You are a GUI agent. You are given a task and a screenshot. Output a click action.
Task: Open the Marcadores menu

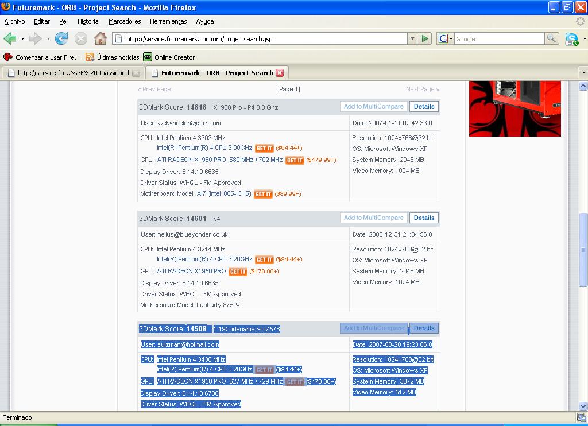(x=125, y=21)
